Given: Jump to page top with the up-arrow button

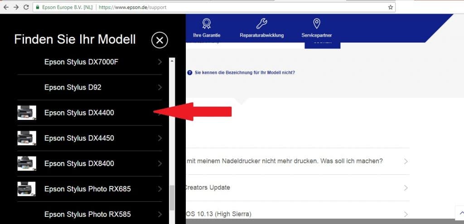Looking at the screenshot, I should (x=460, y=213).
